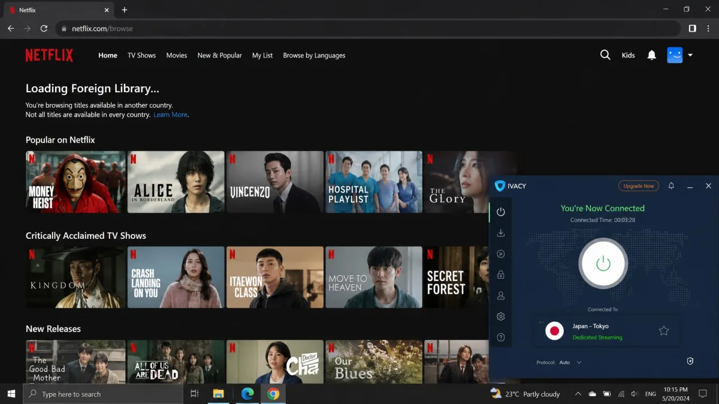Reload the Netflix page

(x=44, y=28)
